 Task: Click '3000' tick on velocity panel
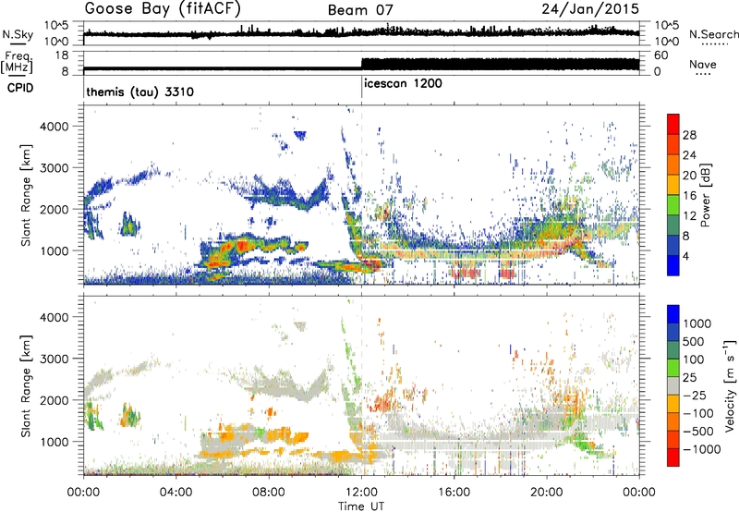(55, 359)
